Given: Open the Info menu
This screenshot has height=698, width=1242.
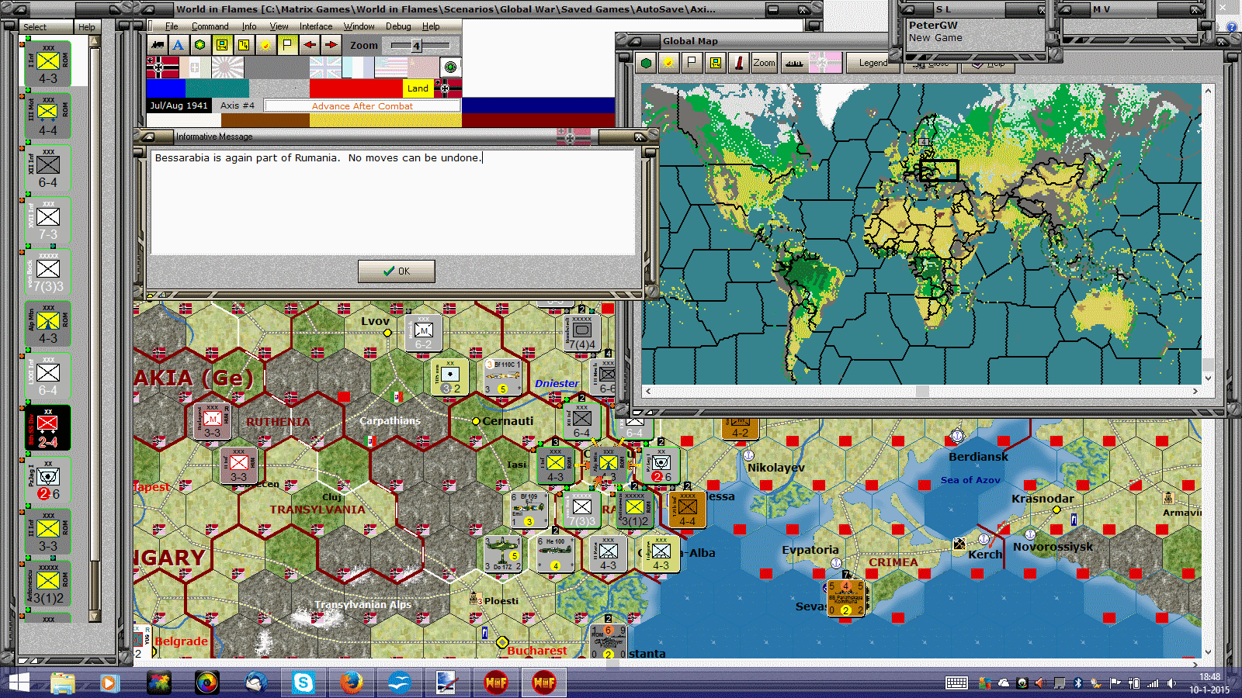Looking at the screenshot, I should pos(248,26).
